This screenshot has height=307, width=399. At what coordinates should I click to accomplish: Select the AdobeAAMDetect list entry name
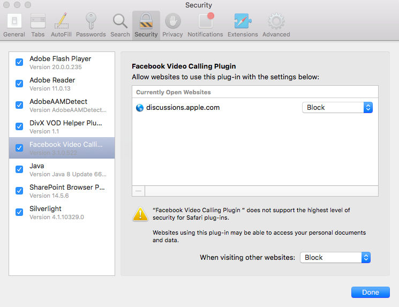point(58,102)
